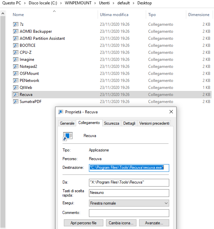Screen dimensions: 214x229
Task: Select the Imagine file name
Action: click(27, 60)
